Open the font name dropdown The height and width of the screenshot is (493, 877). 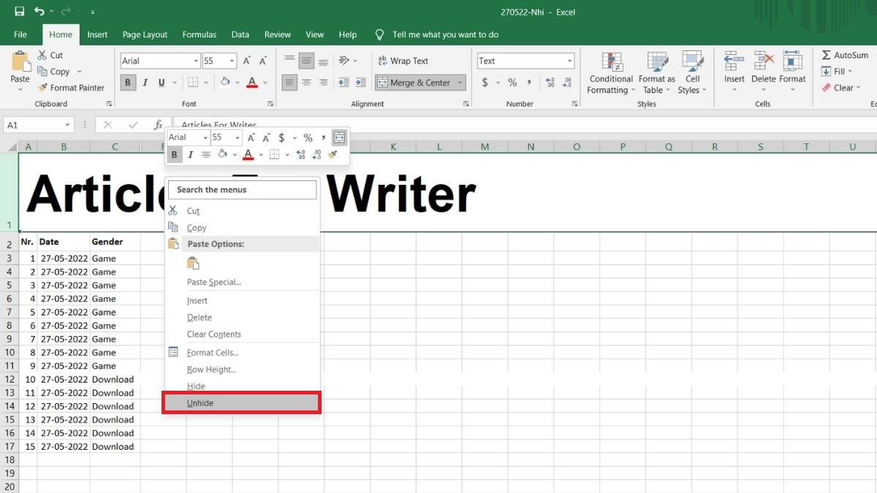pyautogui.click(x=195, y=61)
